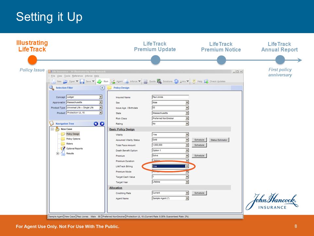Open the Risk Class dropdown
This screenshot has width=314, height=236.
(x=187, y=118)
